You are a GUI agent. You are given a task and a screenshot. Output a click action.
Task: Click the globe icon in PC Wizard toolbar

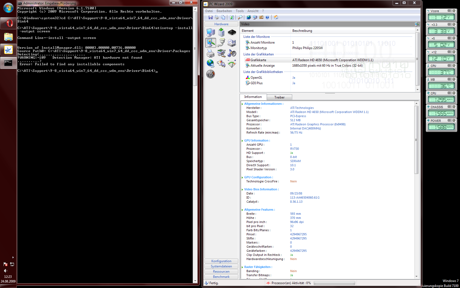[249, 17]
